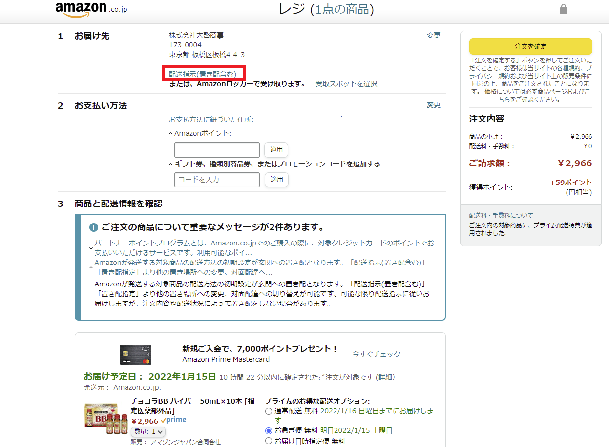Click the Amazonポイント input field
The width and height of the screenshot is (609, 447).
click(x=217, y=150)
